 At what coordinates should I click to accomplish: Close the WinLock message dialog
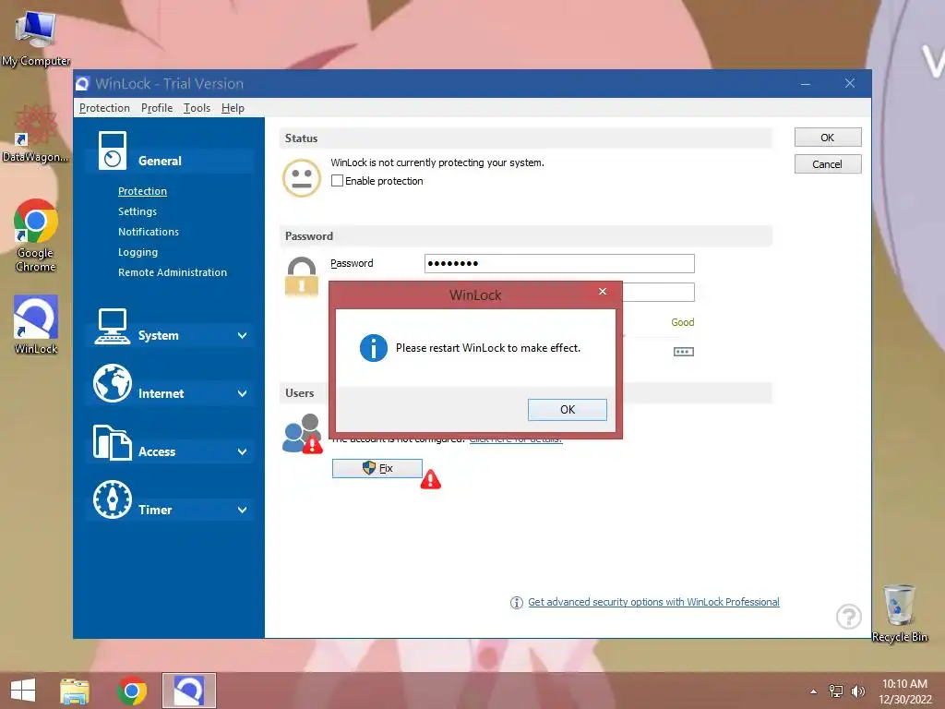(602, 291)
